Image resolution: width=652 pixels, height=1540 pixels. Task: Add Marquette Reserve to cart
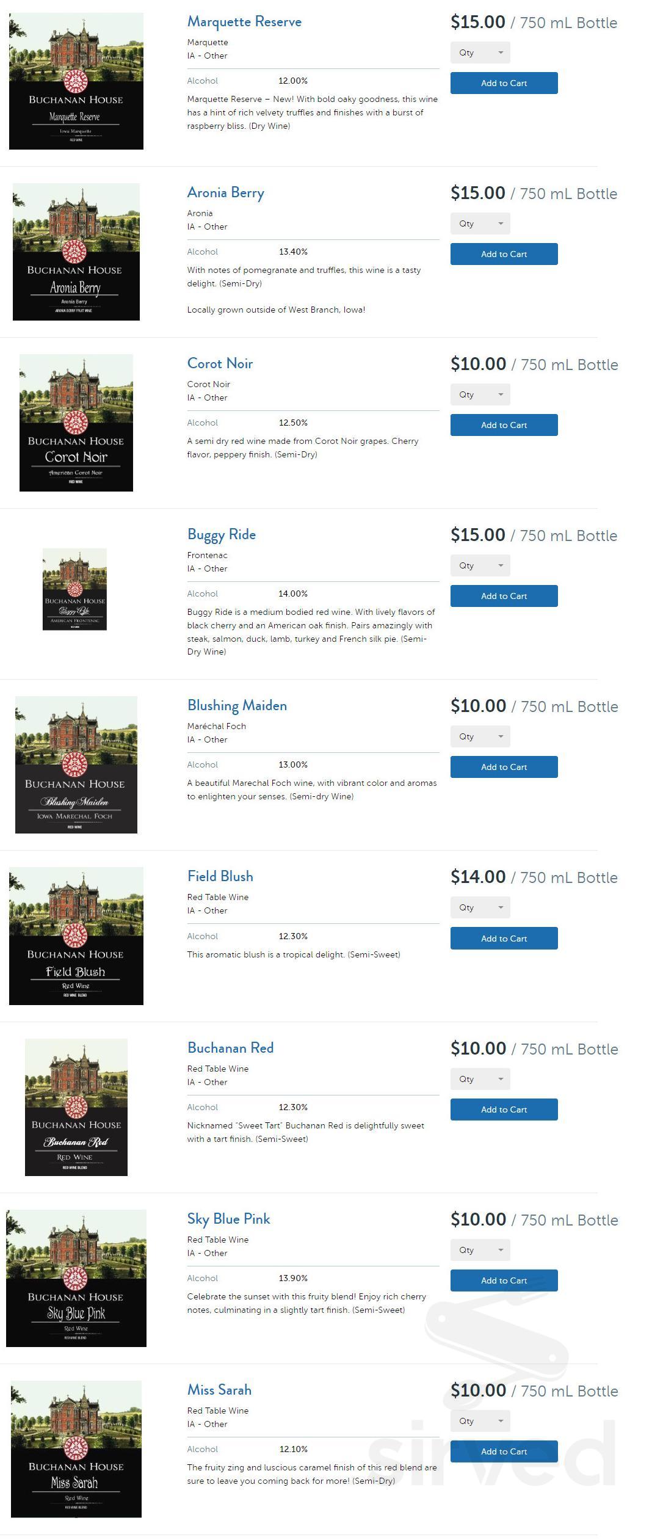[504, 83]
